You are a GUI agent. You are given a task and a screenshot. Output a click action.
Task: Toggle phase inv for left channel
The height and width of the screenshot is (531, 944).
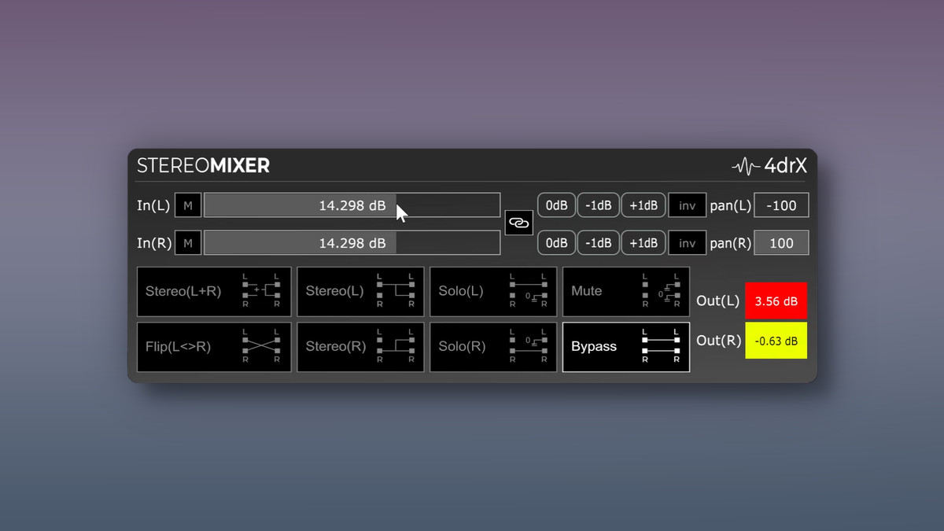point(687,206)
